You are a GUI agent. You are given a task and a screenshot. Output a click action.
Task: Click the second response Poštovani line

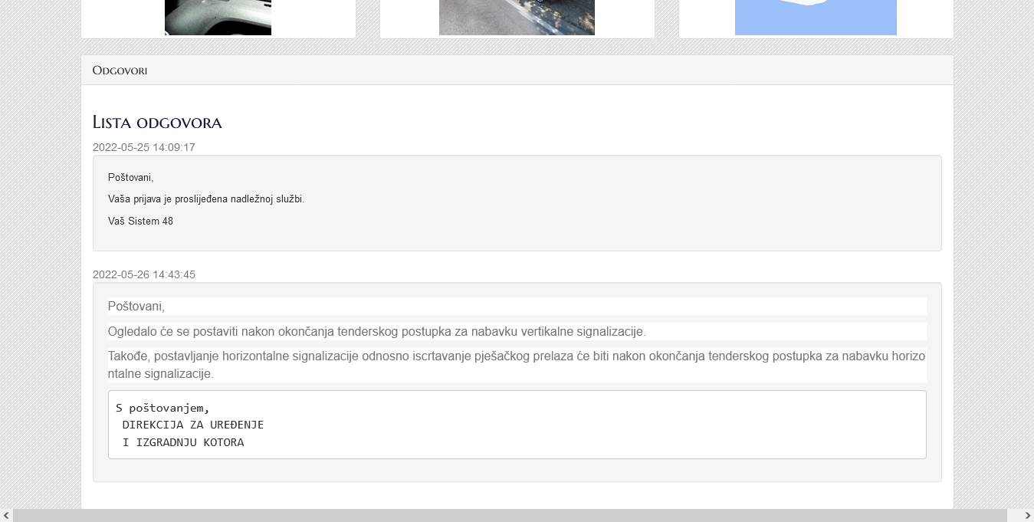click(136, 306)
